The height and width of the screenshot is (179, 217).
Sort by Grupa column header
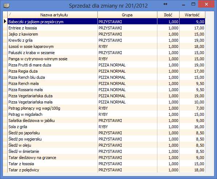[127, 15]
